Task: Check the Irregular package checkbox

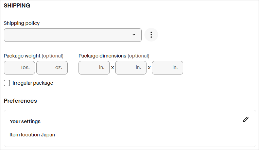Action: 7,83
